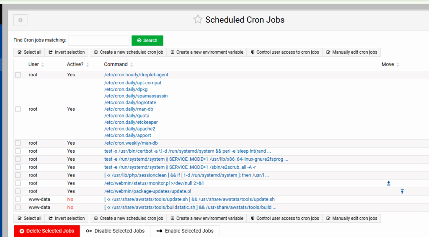Click Disable Selected Jobs button
Viewport: 429px width, 237px height.
[x=115, y=231]
